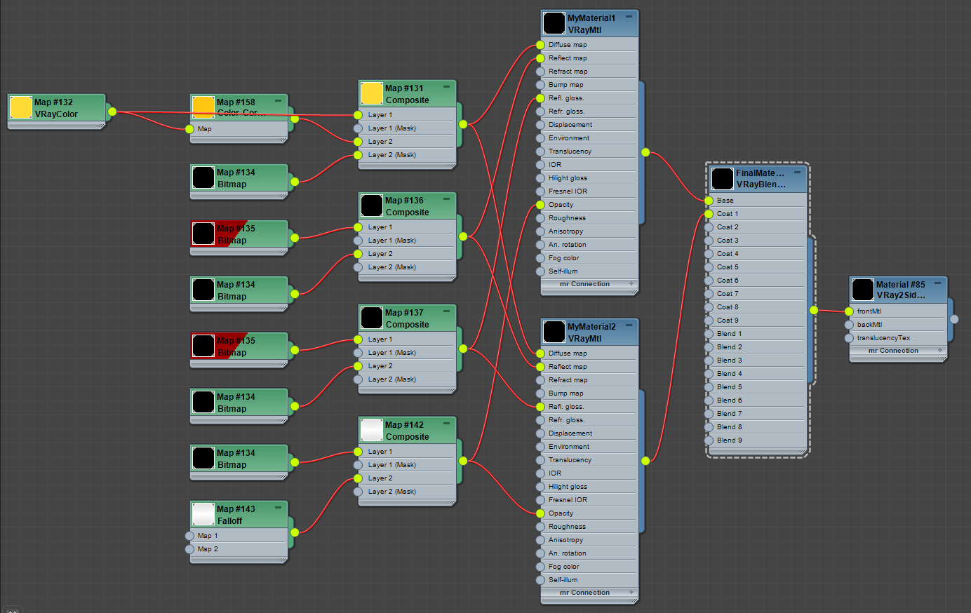The width and height of the screenshot is (971, 613).
Task: Click the preview icon on the FinalMaterial VRayBlend node
Action: (722, 179)
